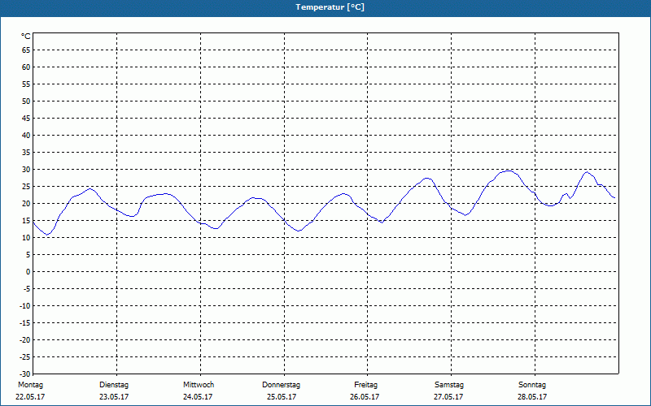Viewport: 651px width, 406px height.
Task: Click the -30 y-axis label
Action: 25,374
